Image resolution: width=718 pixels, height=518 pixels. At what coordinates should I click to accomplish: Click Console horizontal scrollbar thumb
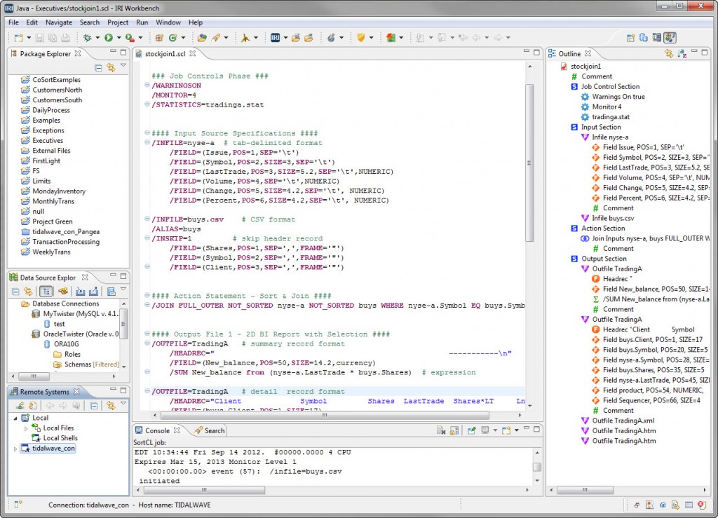(204, 490)
